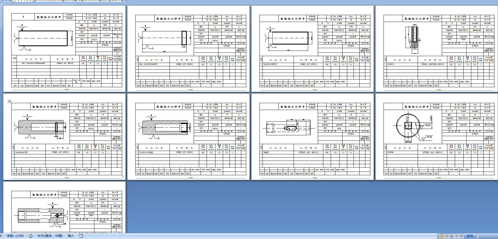Click the 机械加工工序卡 title on the second page
The image size is (498, 239).
168,19
